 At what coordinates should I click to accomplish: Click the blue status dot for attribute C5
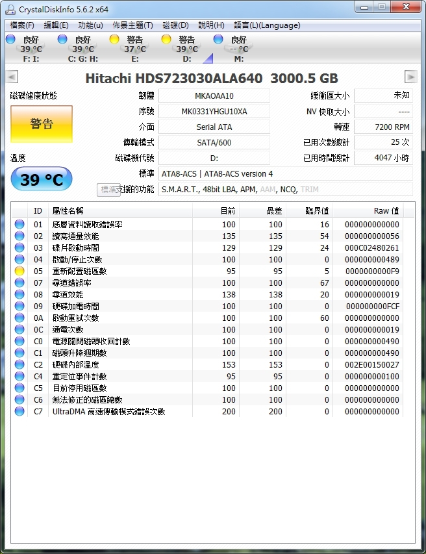(19, 388)
